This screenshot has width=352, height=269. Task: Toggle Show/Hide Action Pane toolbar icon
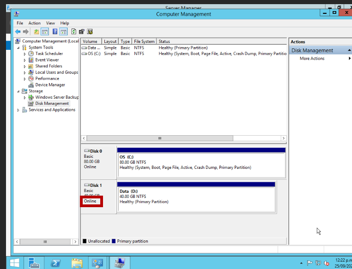click(63, 32)
